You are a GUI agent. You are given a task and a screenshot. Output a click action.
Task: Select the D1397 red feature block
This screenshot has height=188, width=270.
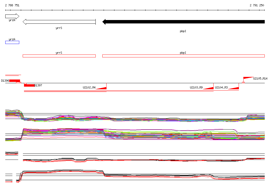point(29,85)
